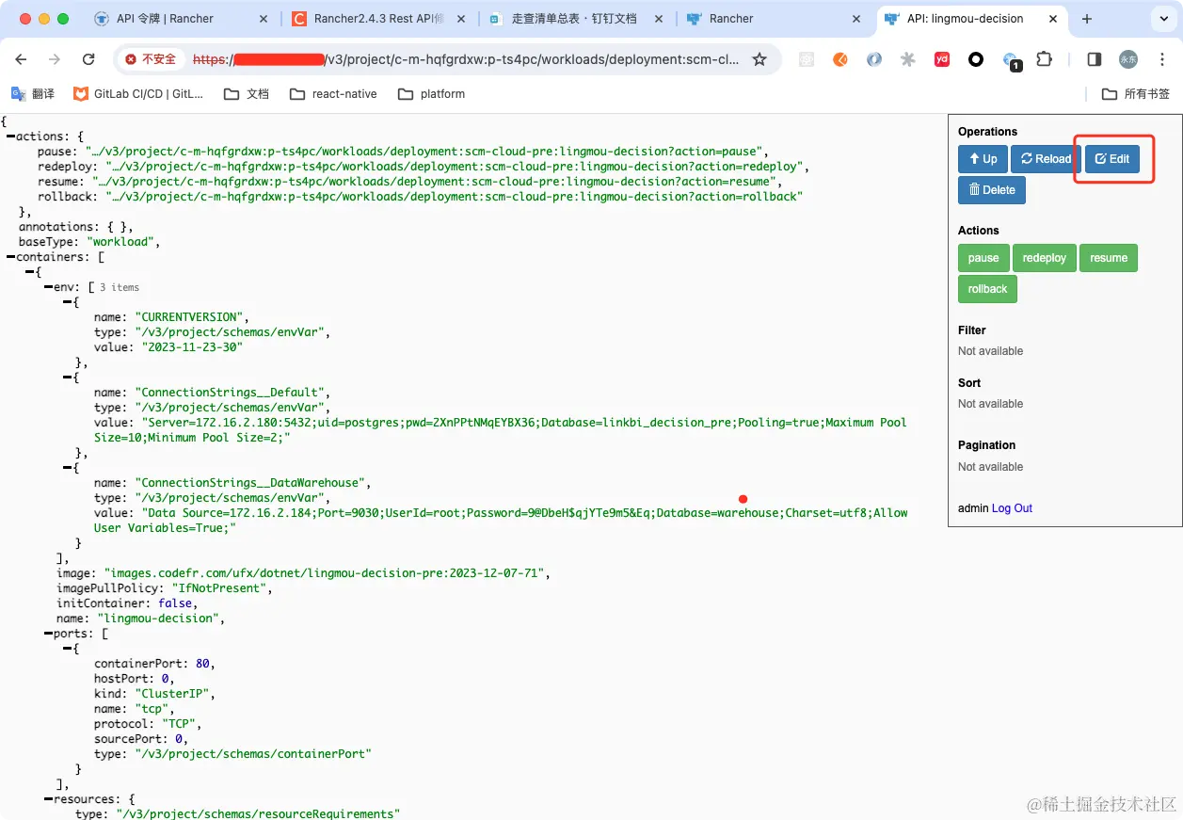The width and height of the screenshot is (1183, 820).
Task: Open the 翻译 translate bookmark
Action: (33, 94)
